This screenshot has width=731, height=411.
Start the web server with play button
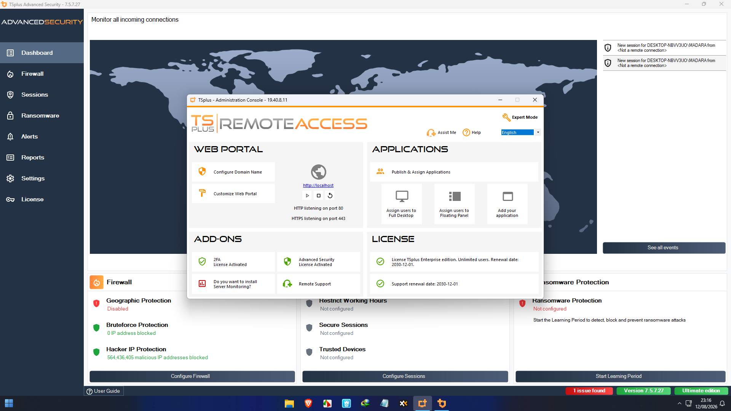pyautogui.click(x=307, y=196)
